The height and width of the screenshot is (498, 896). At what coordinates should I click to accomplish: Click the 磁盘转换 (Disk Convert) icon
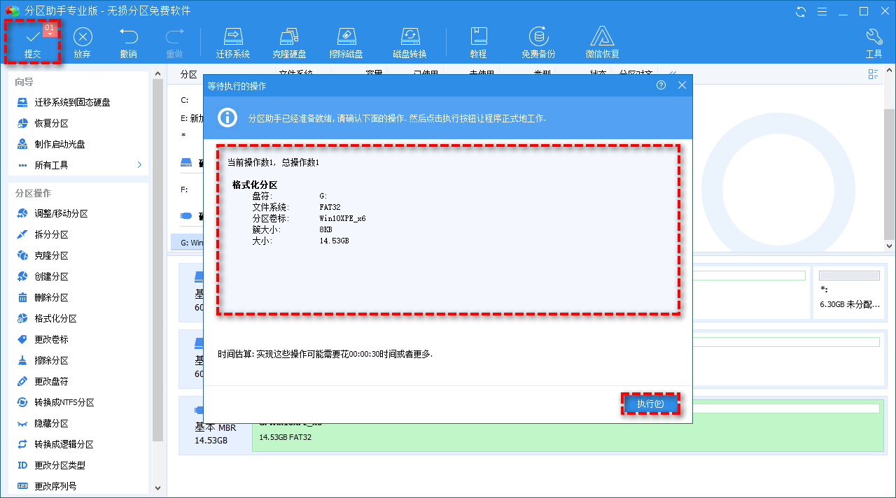409,41
